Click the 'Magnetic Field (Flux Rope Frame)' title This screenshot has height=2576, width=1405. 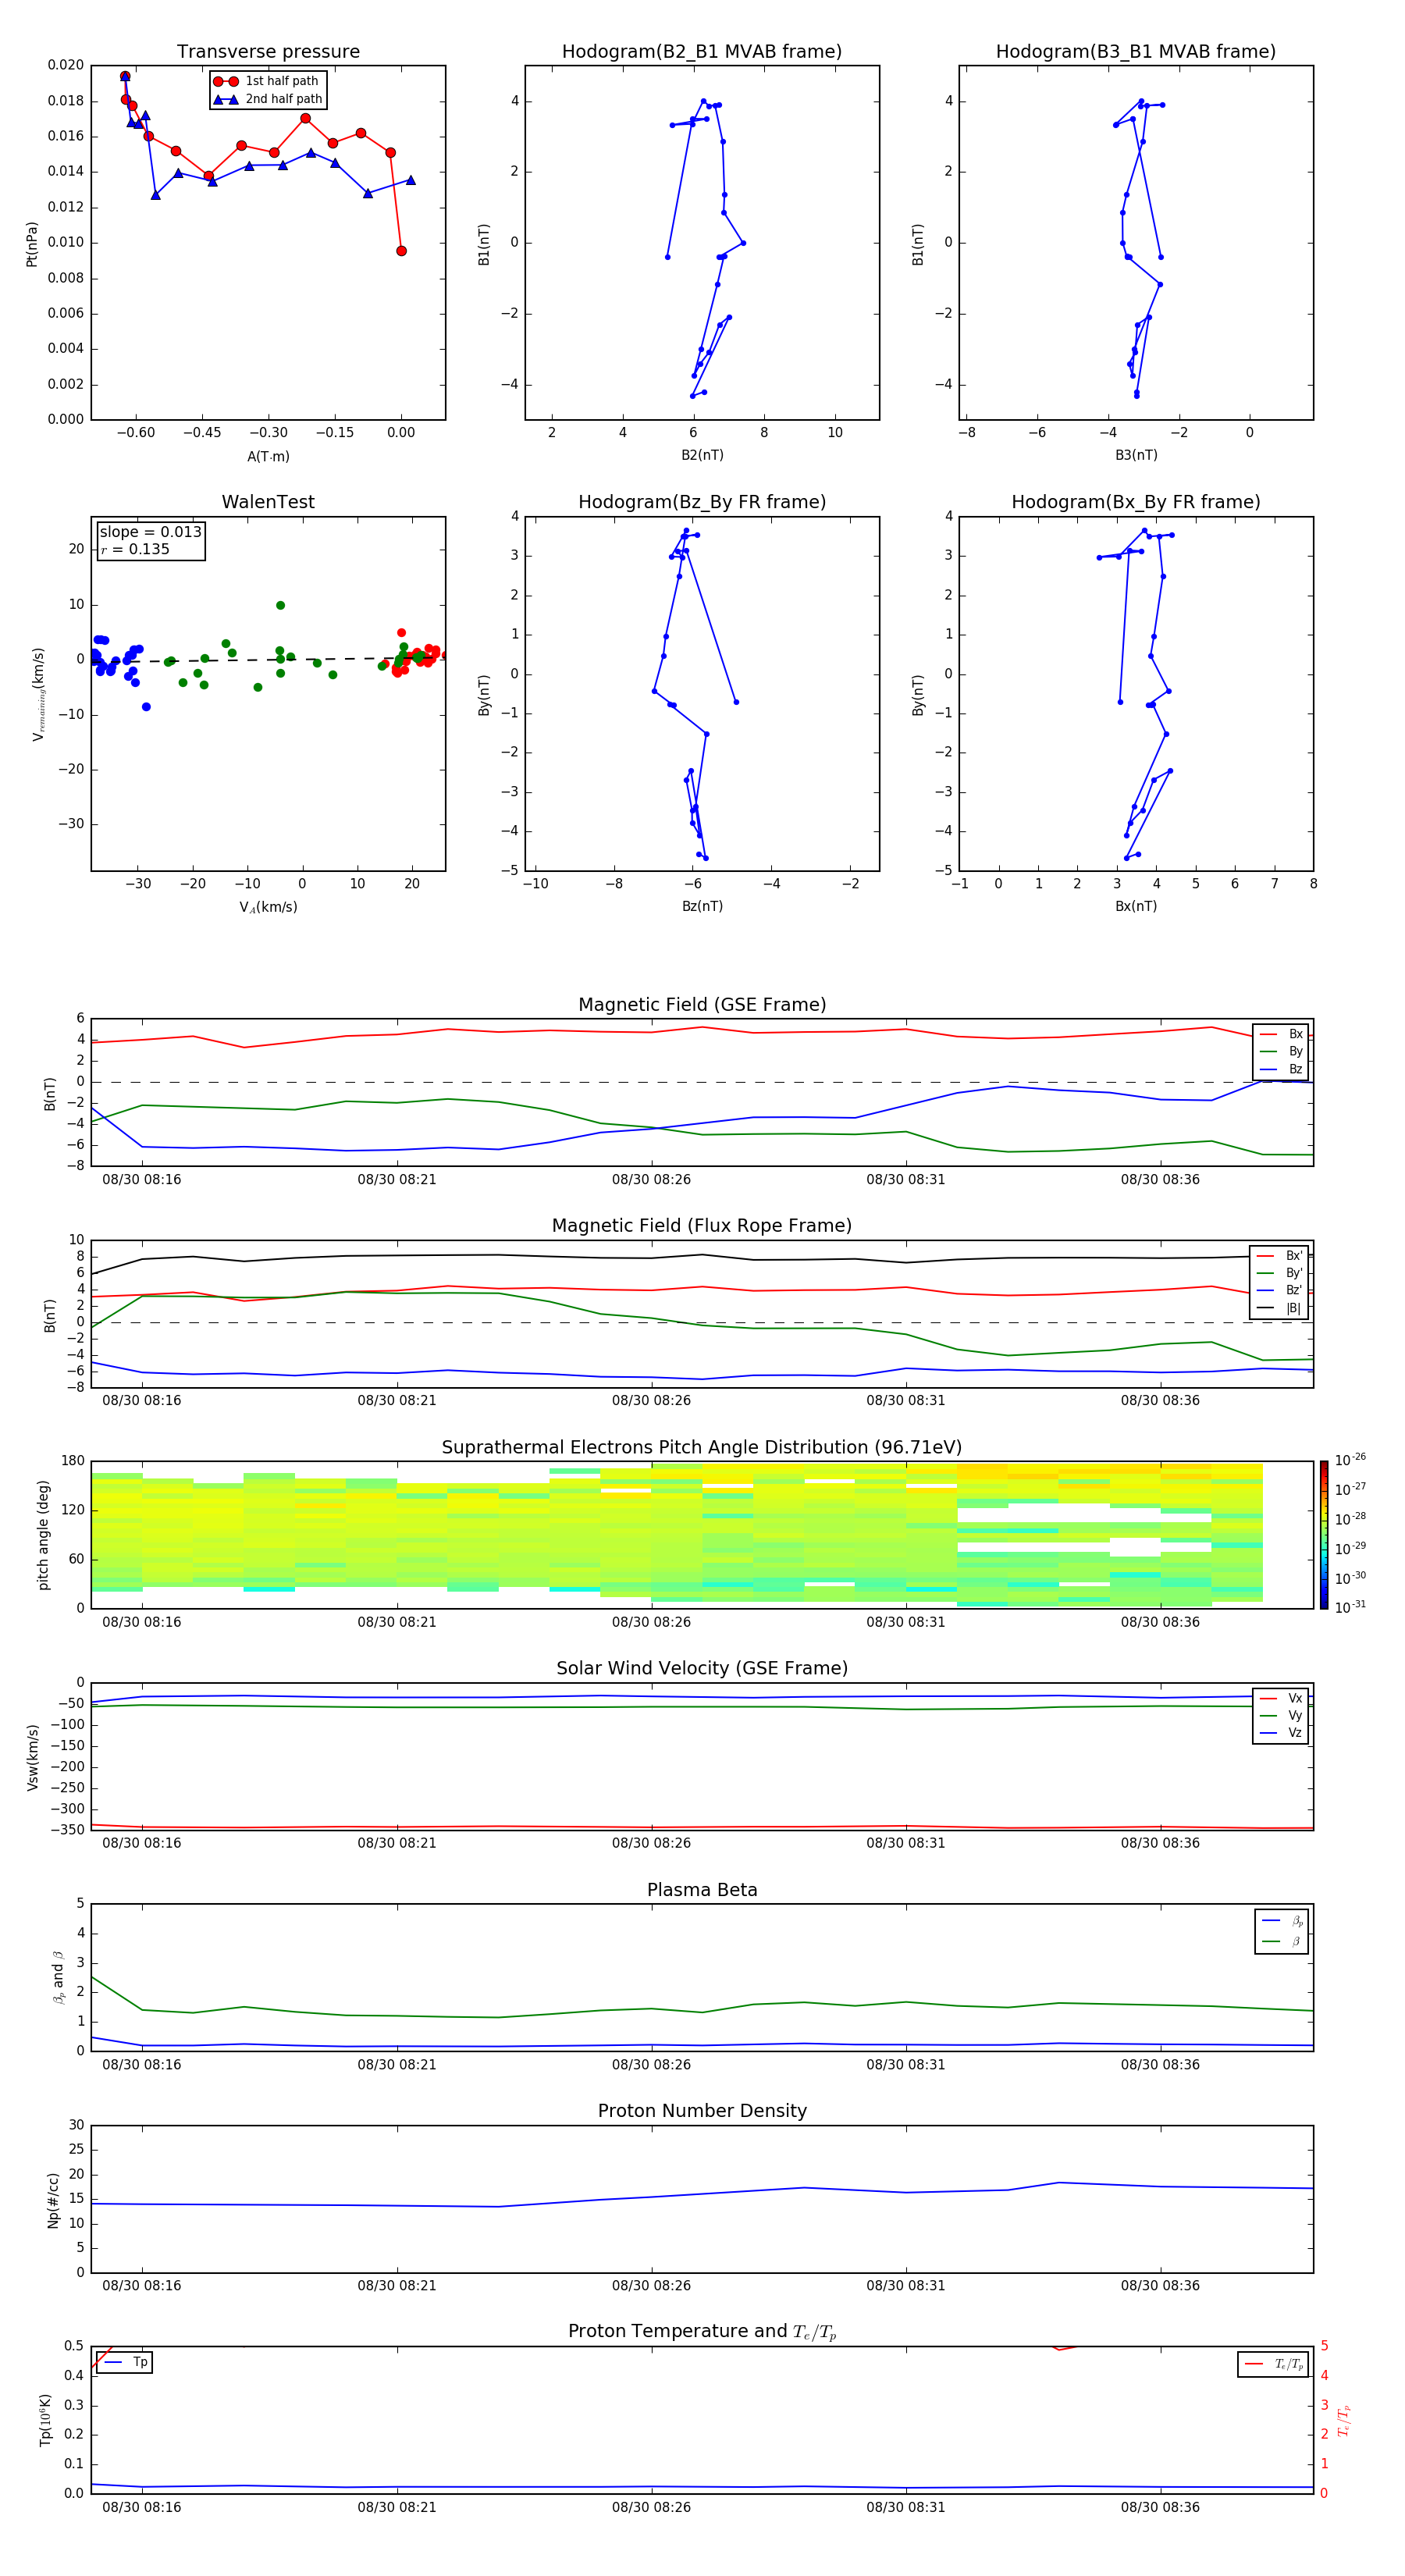click(x=702, y=1226)
